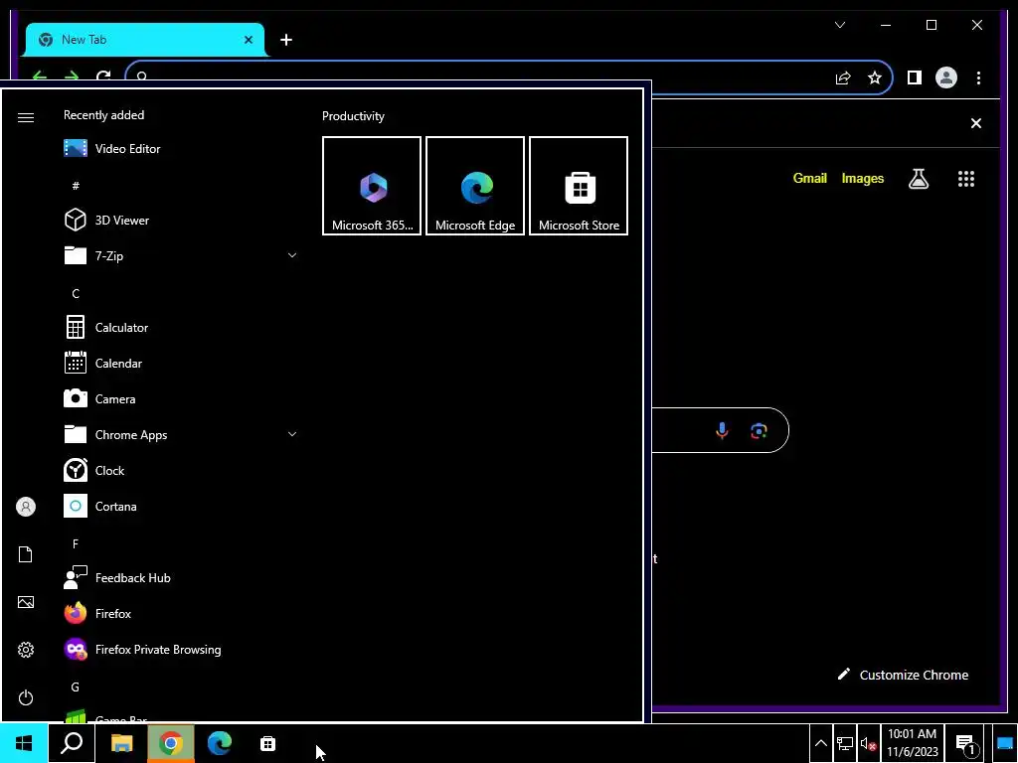This screenshot has width=1018, height=763.
Task: Open Edge from the taskbar
Action: [x=220, y=743]
